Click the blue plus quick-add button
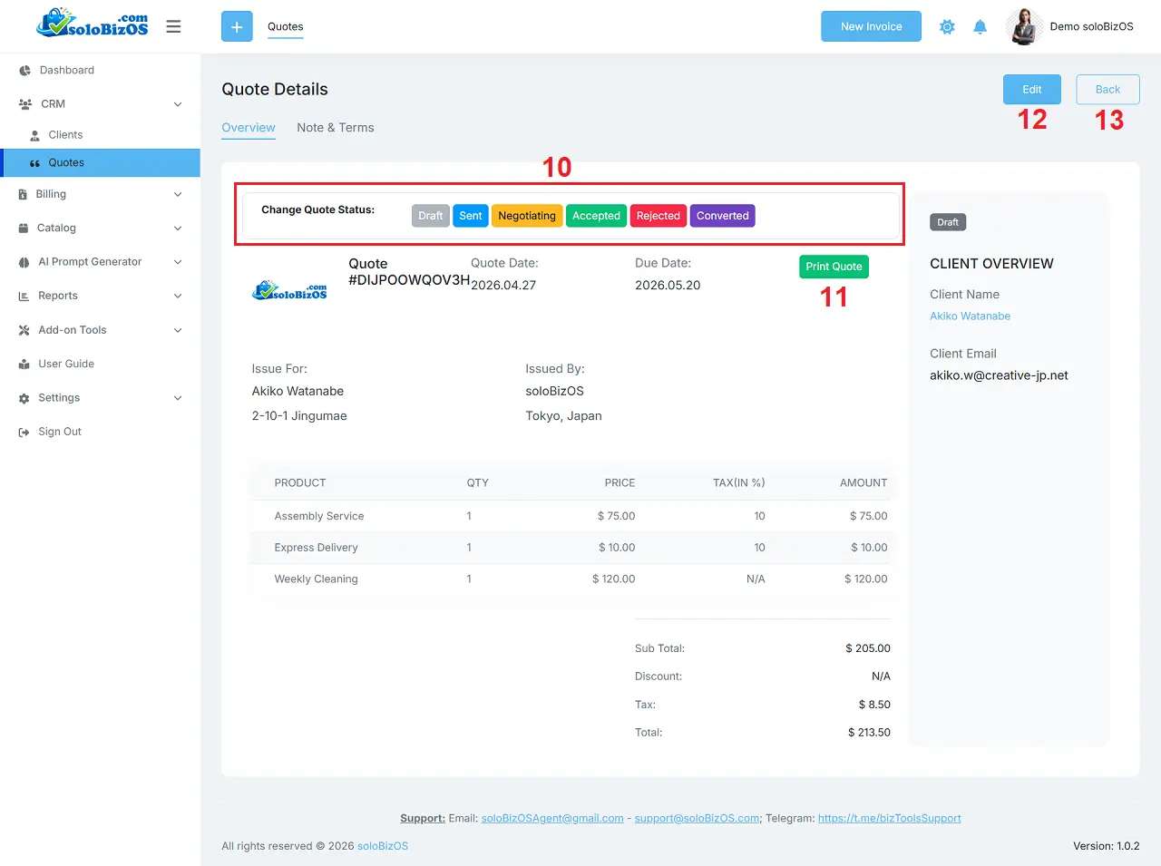Viewport: 1161px width, 866px height. (237, 26)
